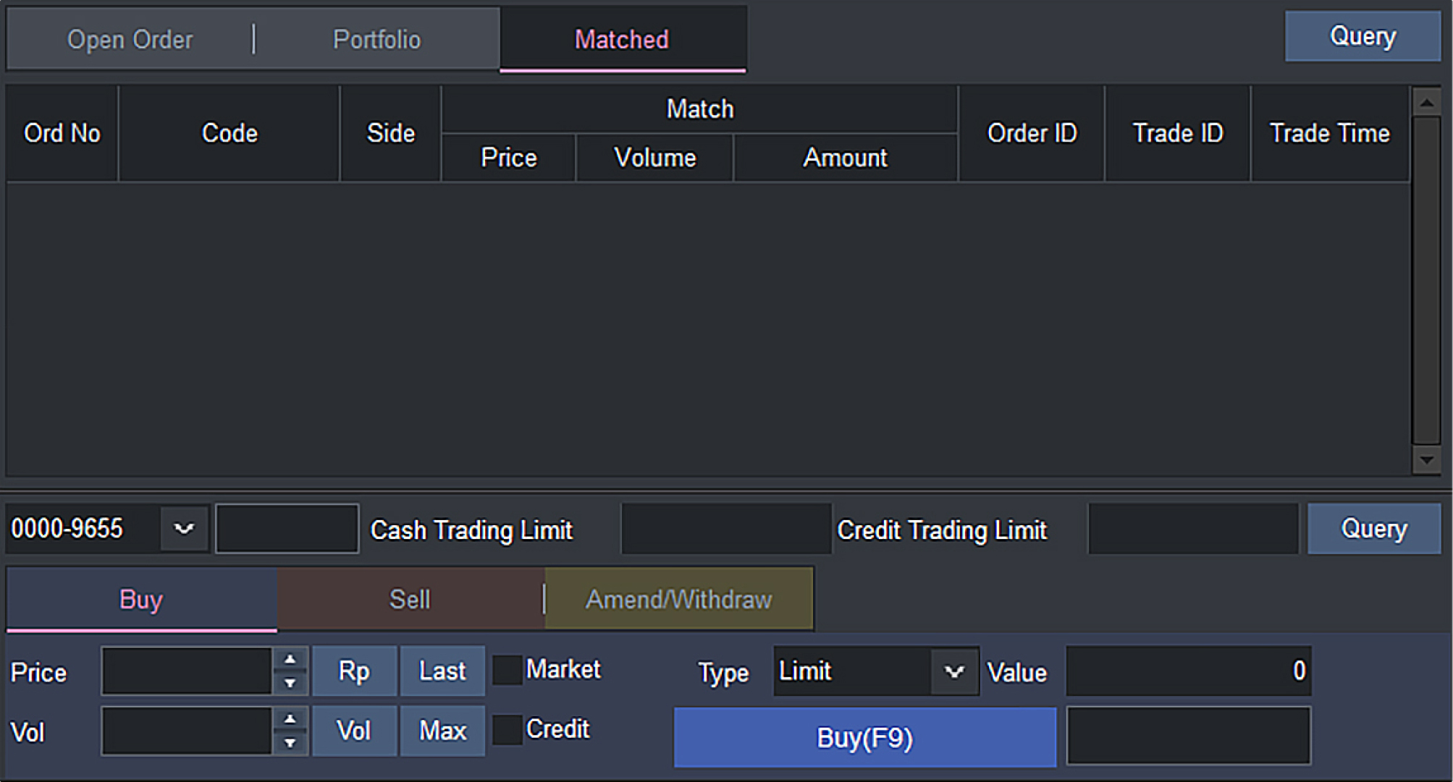Image resolution: width=1453 pixels, height=782 pixels.
Task: Increase Price using the up stepper arrow
Action: click(291, 660)
